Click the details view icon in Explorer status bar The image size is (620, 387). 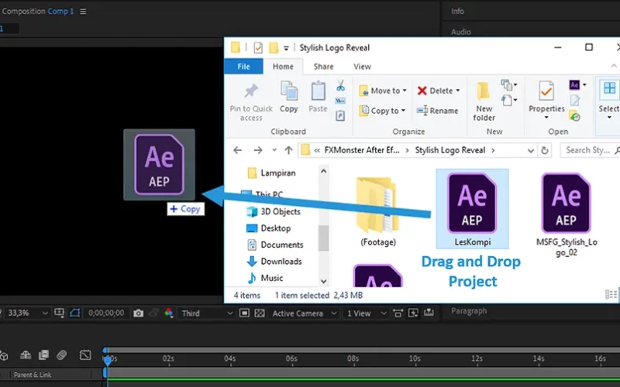(611, 295)
